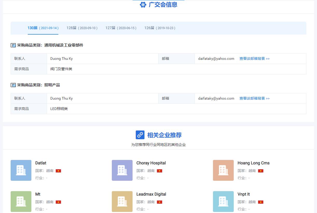
Task: Click the Vietnam flag under Hoang Long Cms
Action: click(x=261, y=171)
